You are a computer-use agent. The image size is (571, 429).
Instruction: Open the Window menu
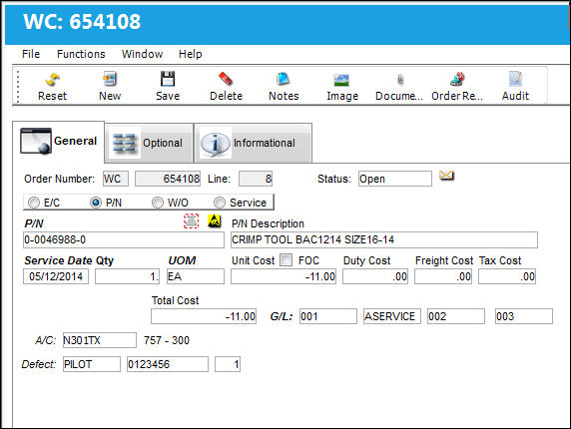tap(142, 54)
